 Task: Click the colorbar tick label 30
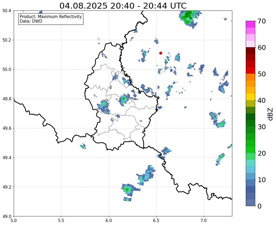pos(262,127)
